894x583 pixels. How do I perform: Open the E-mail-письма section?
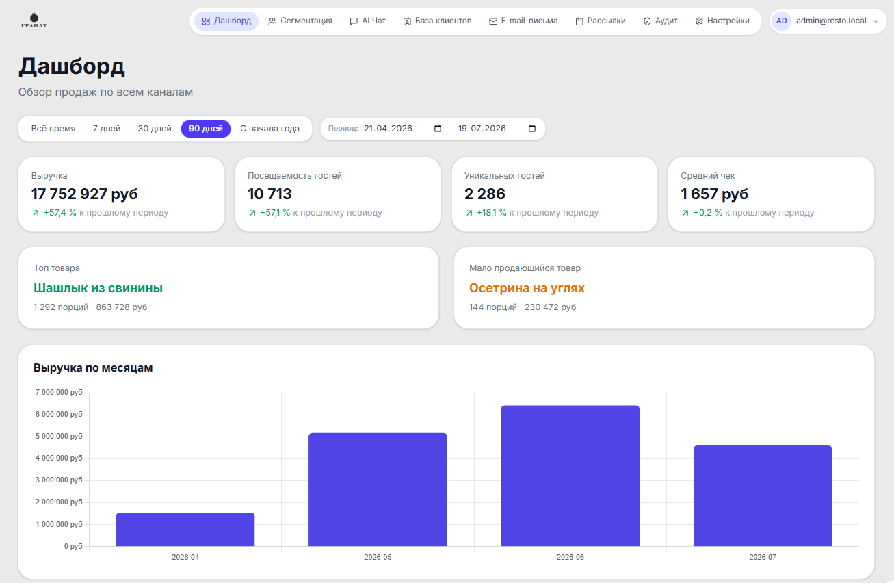pos(523,21)
